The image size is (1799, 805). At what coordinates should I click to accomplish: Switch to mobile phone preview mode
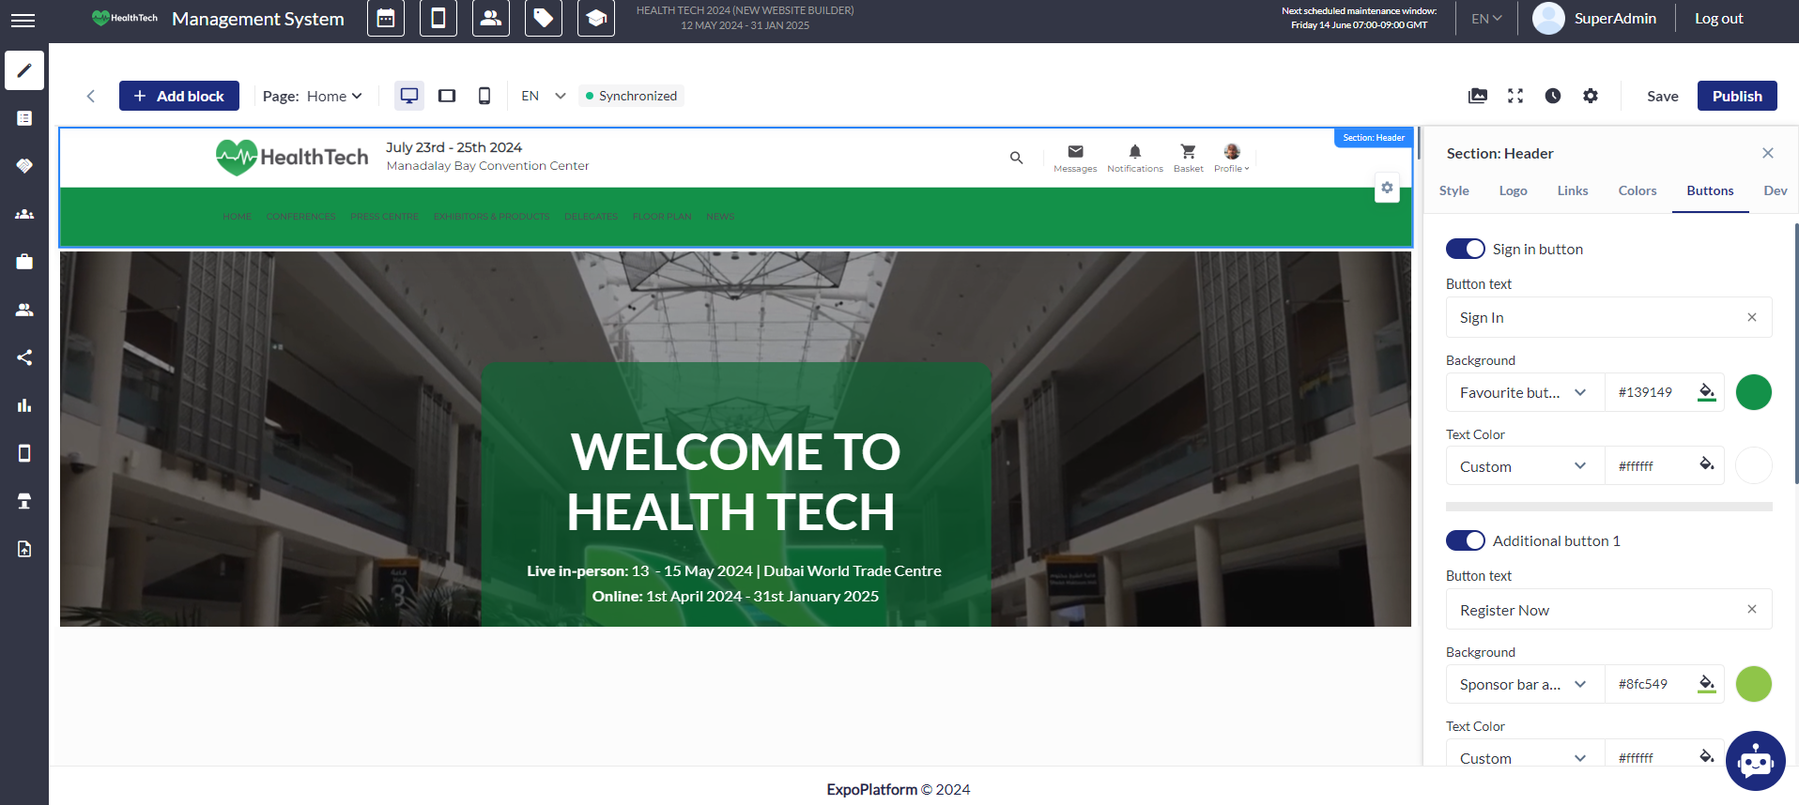tap(484, 96)
